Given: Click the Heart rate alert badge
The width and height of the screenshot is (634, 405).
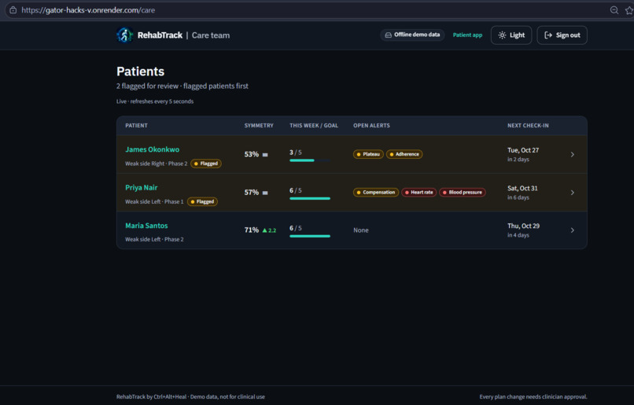Looking at the screenshot, I should point(418,192).
